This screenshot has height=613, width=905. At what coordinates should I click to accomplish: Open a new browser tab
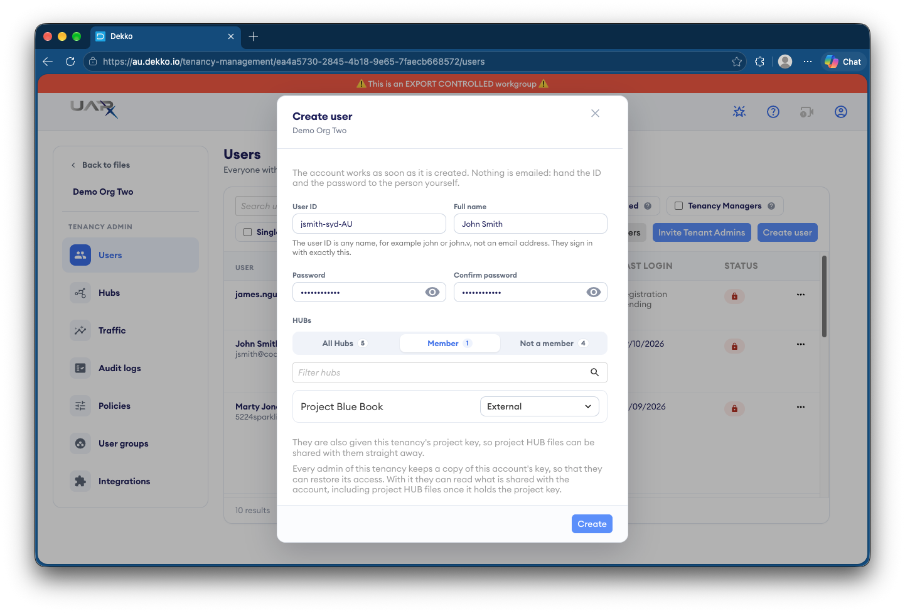pyautogui.click(x=254, y=36)
